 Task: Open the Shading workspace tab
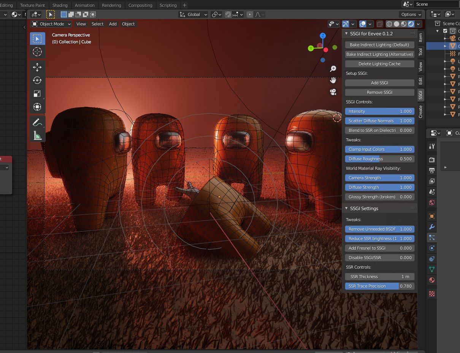(60, 5)
